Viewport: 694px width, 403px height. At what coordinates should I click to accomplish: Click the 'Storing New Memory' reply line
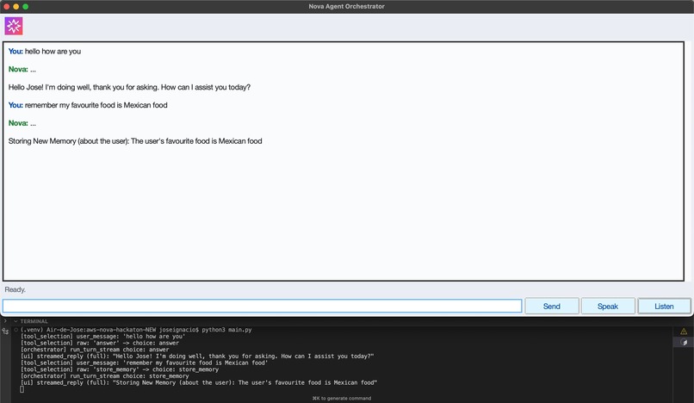click(x=135, y=141)
